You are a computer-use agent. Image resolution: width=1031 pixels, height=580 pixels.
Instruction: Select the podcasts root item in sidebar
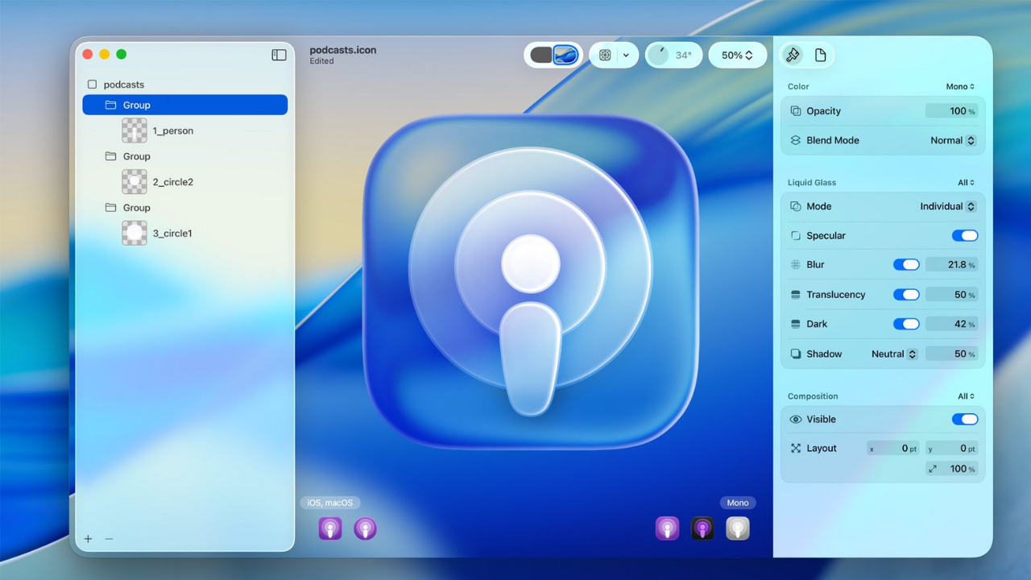[123, 85]
